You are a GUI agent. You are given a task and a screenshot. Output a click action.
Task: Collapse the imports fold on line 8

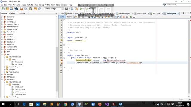coord(64,38)
